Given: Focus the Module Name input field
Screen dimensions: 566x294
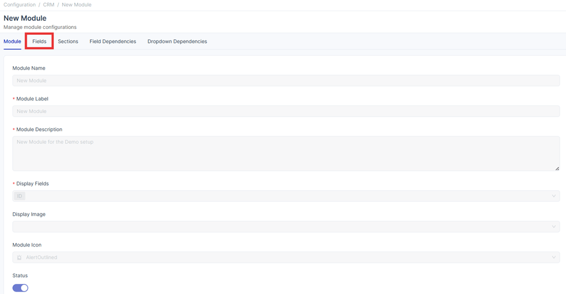Looking at the screenshot, I should 286,81.
